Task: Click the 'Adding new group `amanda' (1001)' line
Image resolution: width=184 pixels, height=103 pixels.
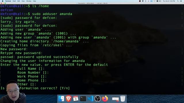Action: (x=38, y=33)
